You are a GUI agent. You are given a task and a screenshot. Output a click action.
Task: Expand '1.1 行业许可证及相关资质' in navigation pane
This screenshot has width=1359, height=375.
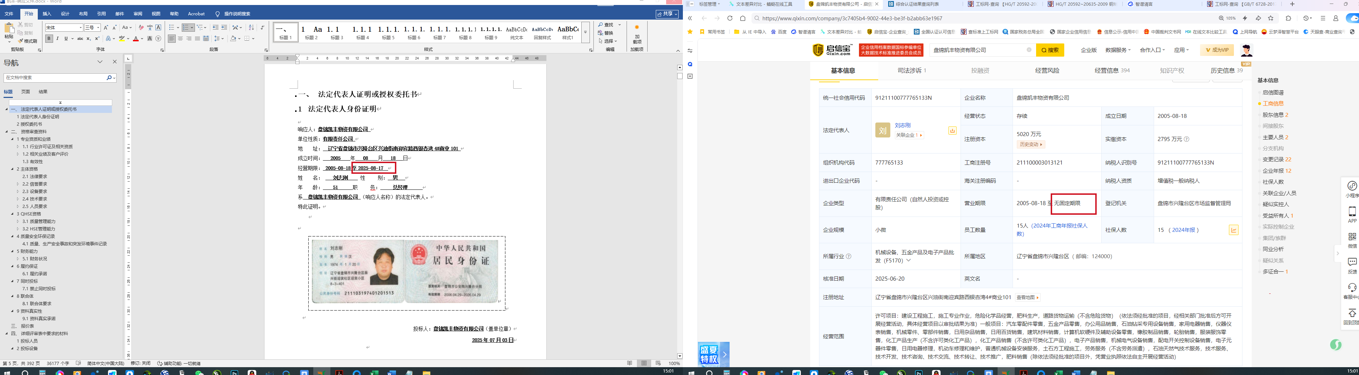click(18, 147)
